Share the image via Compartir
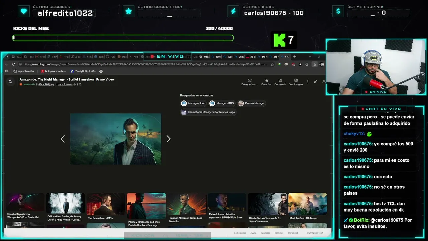 pyautogui.click(x=280, y=82)
